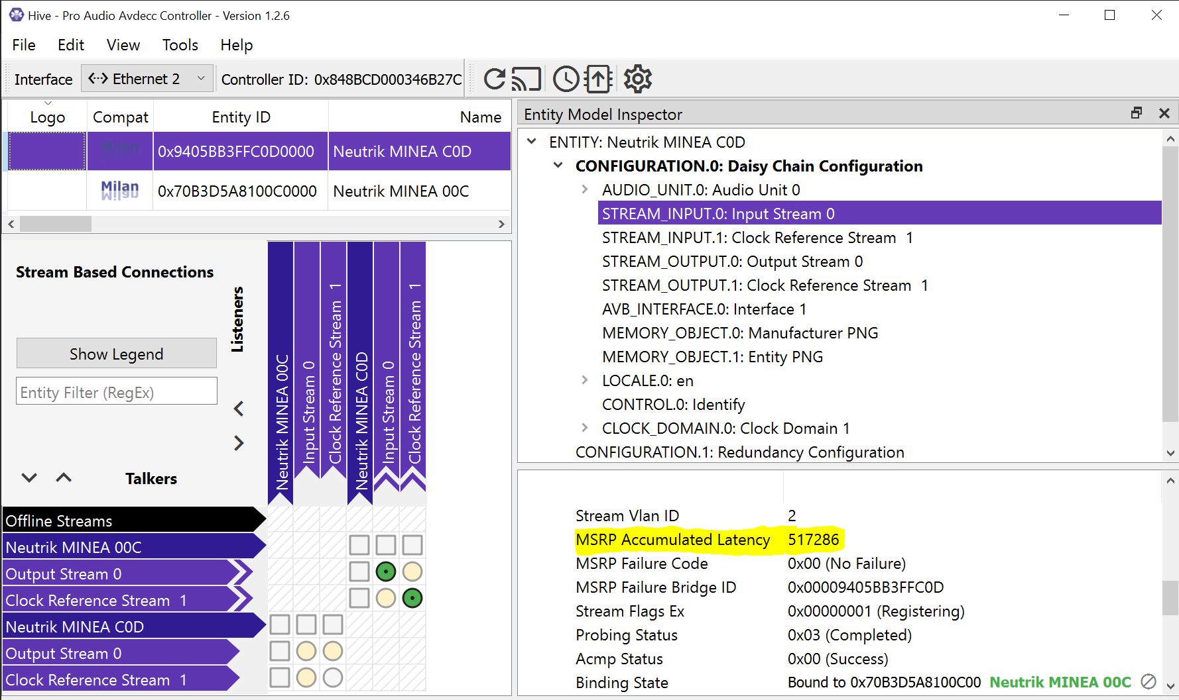Click the left arrow beside the Listeners header
The width and height of the screenshot is (1179, 700).
(239, 409)
